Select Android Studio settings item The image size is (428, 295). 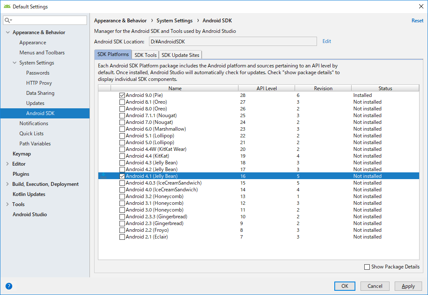coord(30,215)
